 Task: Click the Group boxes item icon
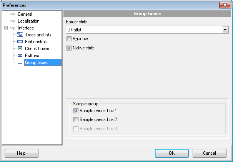point(20,62)
